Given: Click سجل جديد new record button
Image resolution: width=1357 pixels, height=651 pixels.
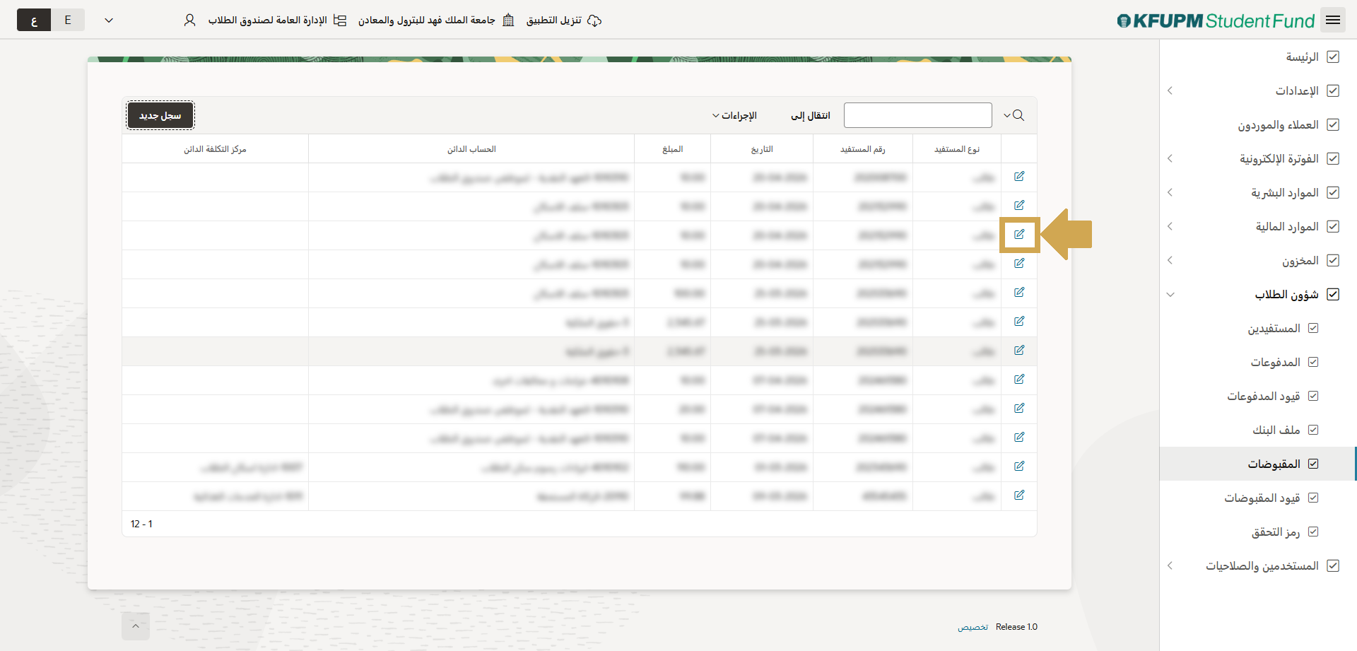Looking at the screenshot, I should [x=160, y=115].
